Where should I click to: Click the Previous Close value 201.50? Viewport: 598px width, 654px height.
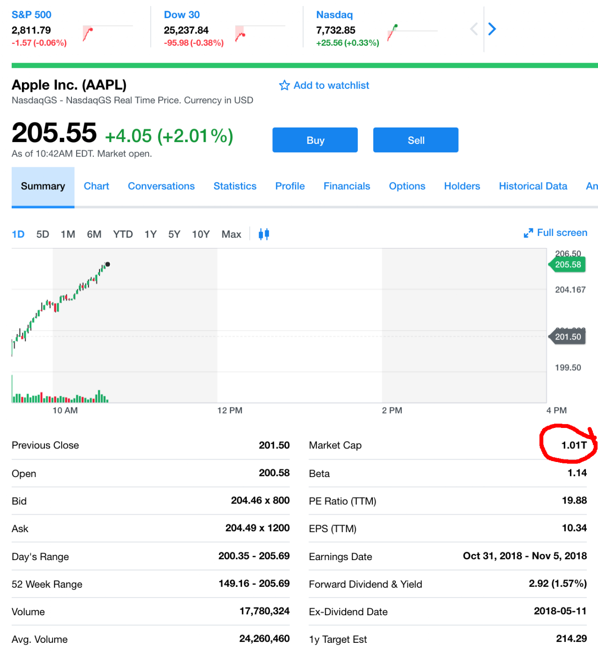[274, 445]
